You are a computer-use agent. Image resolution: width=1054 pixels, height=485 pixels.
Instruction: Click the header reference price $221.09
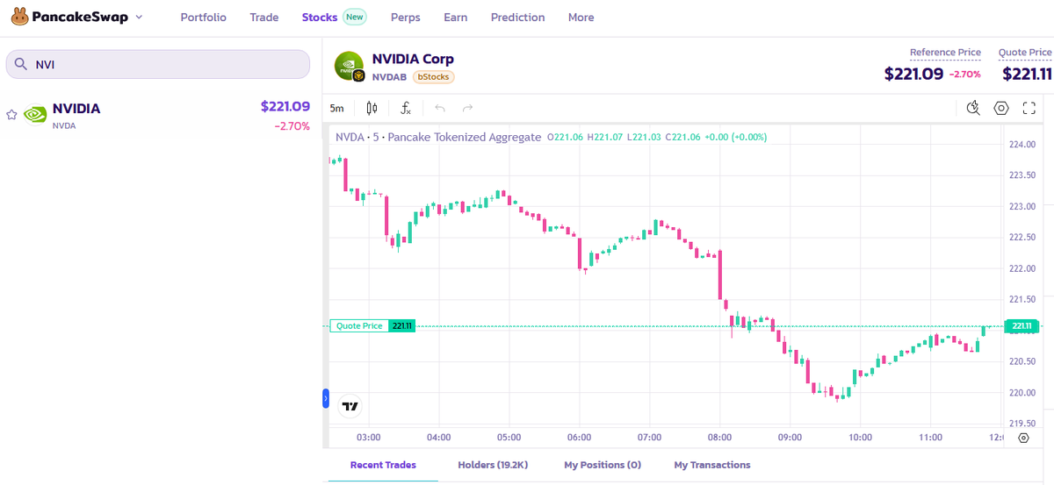[x=913, y=75]
